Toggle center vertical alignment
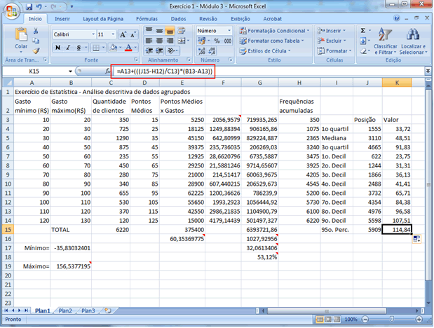Screen dimensions: 434x328 [x=158, y=32]
